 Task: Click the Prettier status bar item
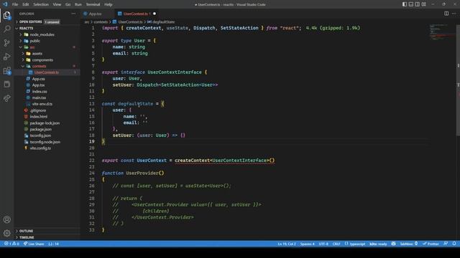point(431,244)
